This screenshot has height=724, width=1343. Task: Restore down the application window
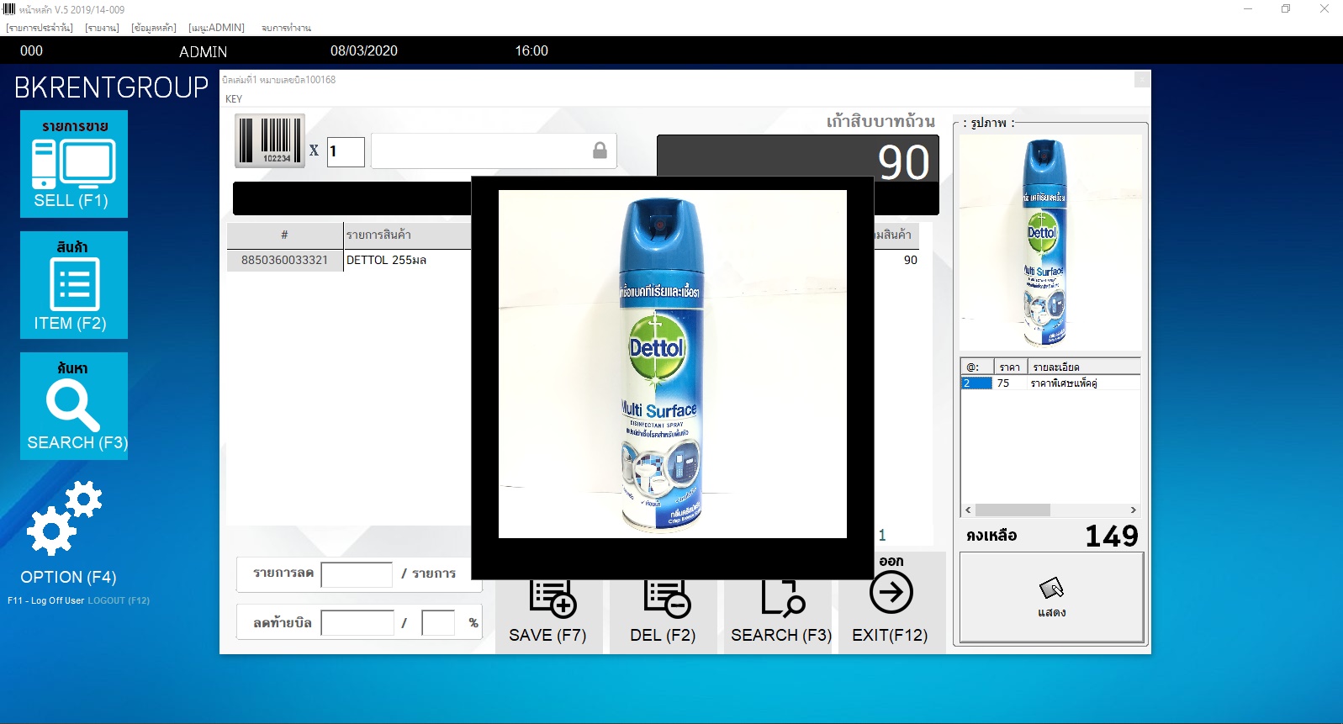click(1286, 8)
